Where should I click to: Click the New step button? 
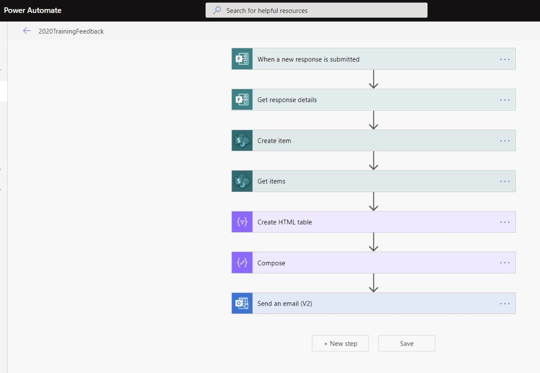click(x=340, y=343)
